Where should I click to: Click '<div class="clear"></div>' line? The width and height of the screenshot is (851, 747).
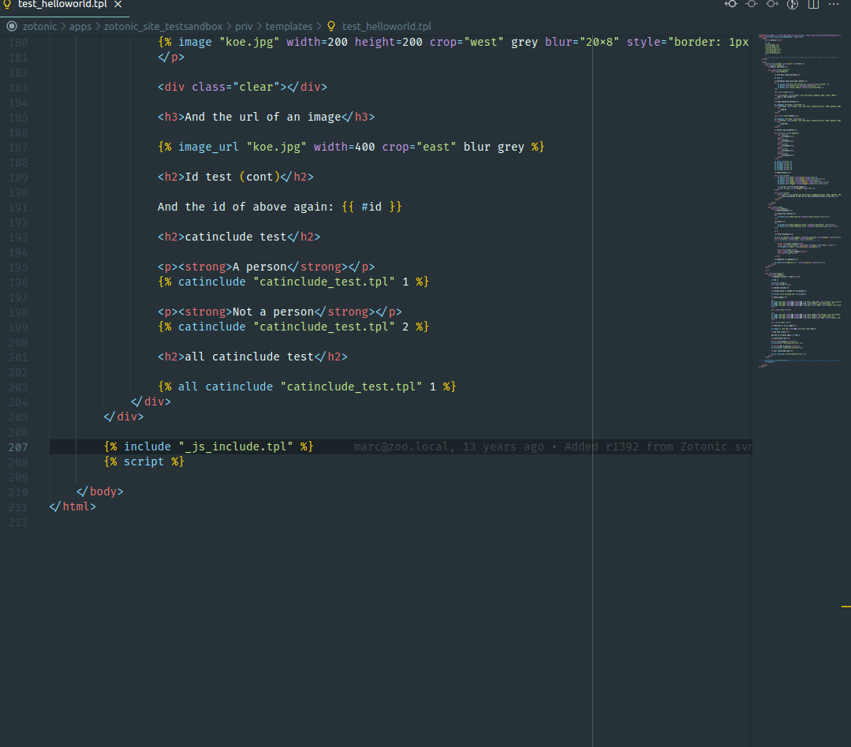[x=242, y=88]
